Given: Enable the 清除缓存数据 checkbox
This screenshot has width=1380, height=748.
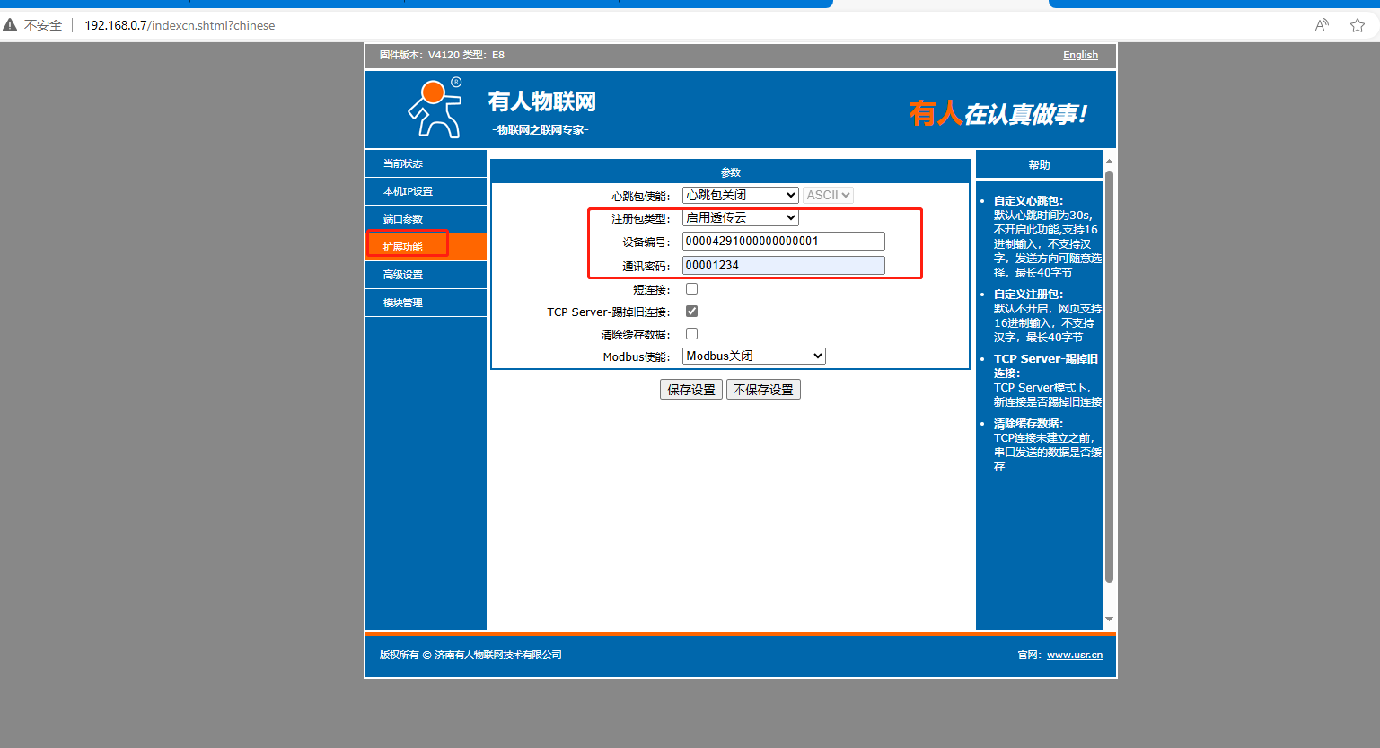Looking at the screenshot, I should point(691,334).
